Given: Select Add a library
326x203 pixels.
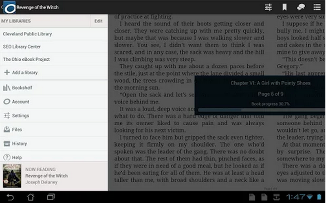Looking at the screenshot, I should pyautogui.click(x=54, y=72).
